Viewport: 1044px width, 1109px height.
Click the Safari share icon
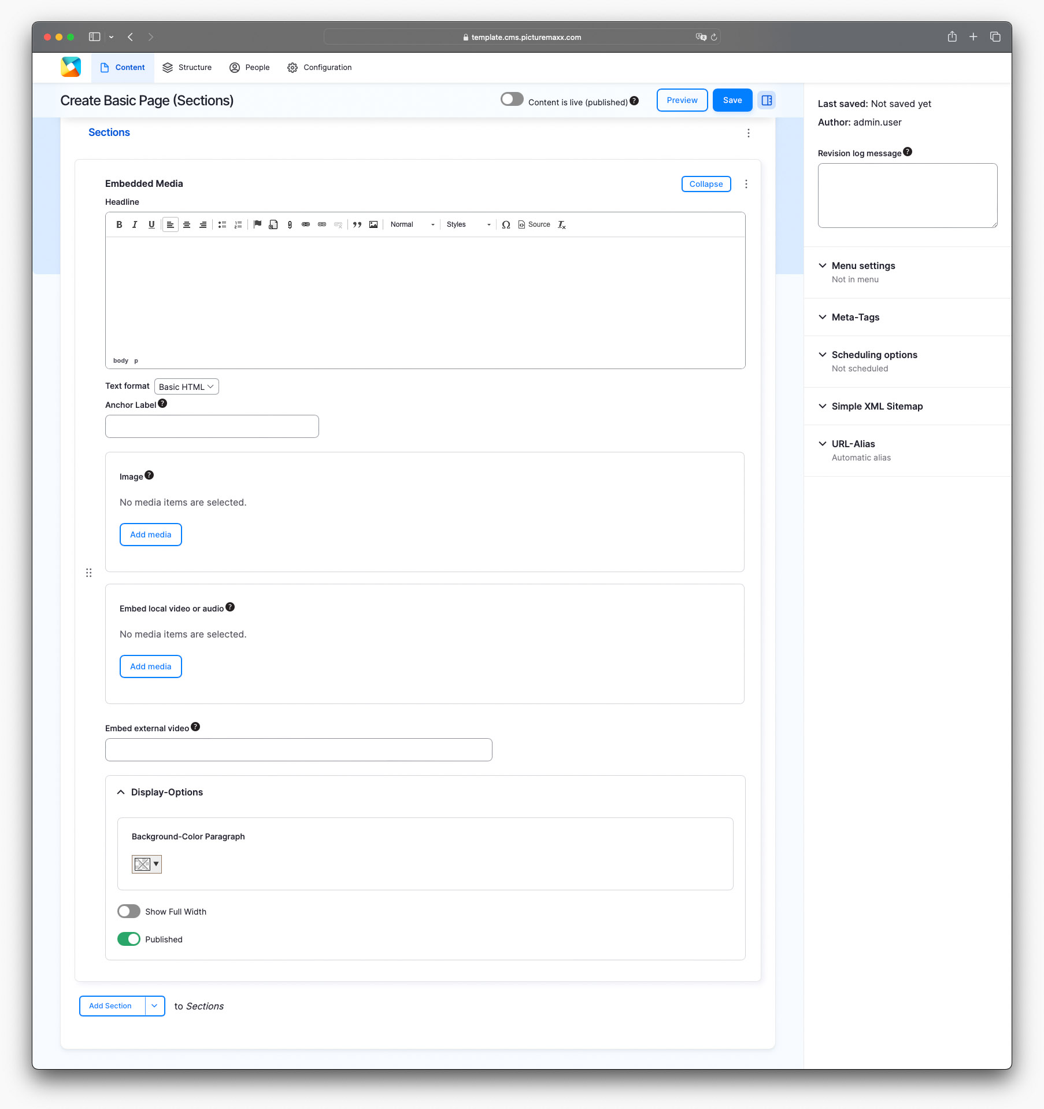tap(952, 37)
